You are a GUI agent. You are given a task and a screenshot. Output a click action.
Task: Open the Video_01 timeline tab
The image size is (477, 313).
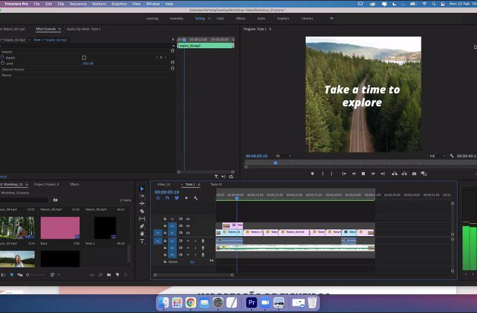pos(164,184)
